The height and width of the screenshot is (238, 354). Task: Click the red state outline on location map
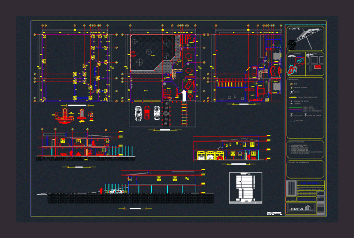pos(292,70)
